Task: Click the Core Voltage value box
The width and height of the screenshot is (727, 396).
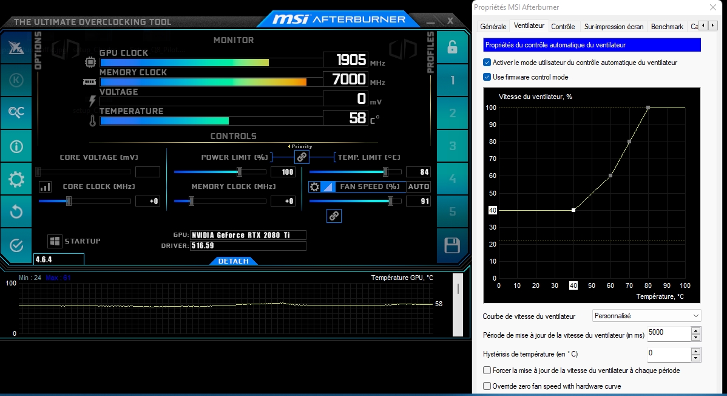Action: tap(147, 172)
